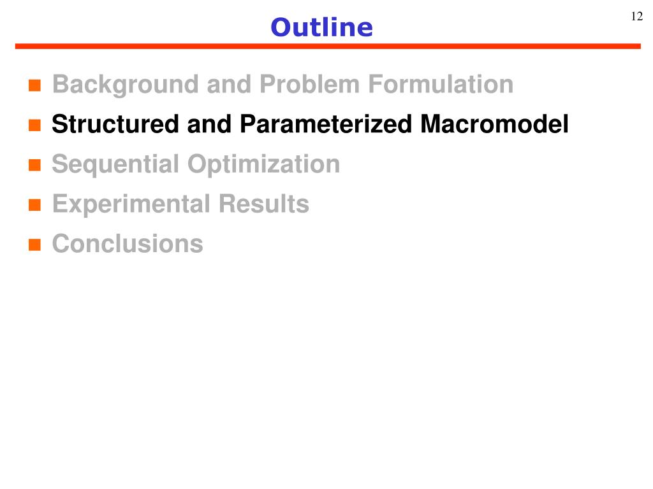Select the Conclusions outline item

point(128,244)
